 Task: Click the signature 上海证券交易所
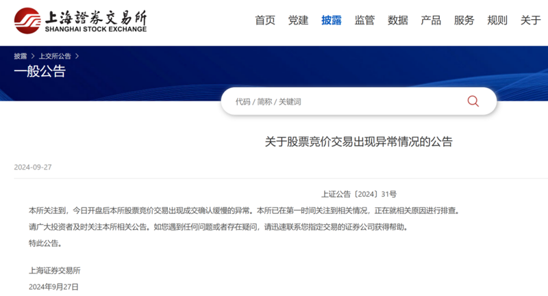pos(55,271)
